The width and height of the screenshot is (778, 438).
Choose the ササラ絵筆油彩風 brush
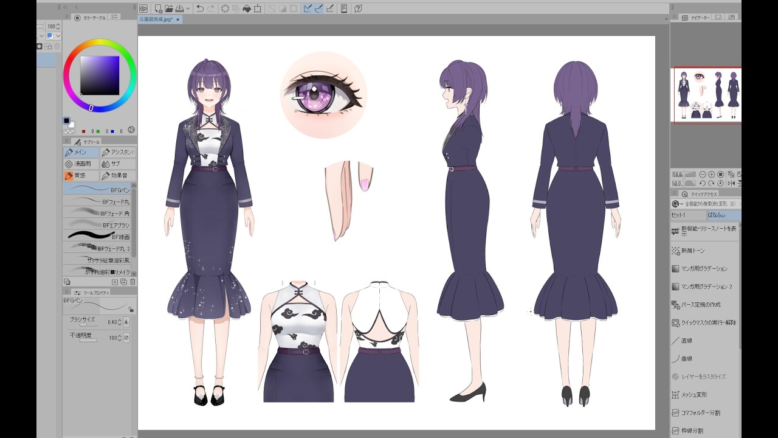tap(97, 260)
